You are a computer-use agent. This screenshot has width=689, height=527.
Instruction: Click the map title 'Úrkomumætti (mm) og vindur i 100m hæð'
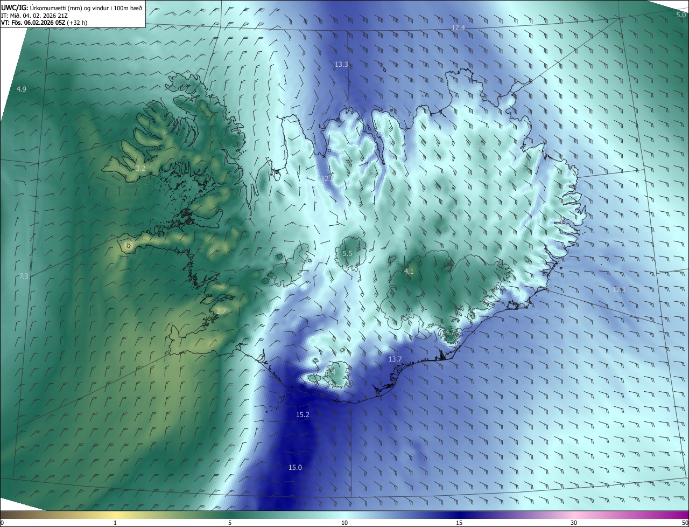(x=85, y=8)
